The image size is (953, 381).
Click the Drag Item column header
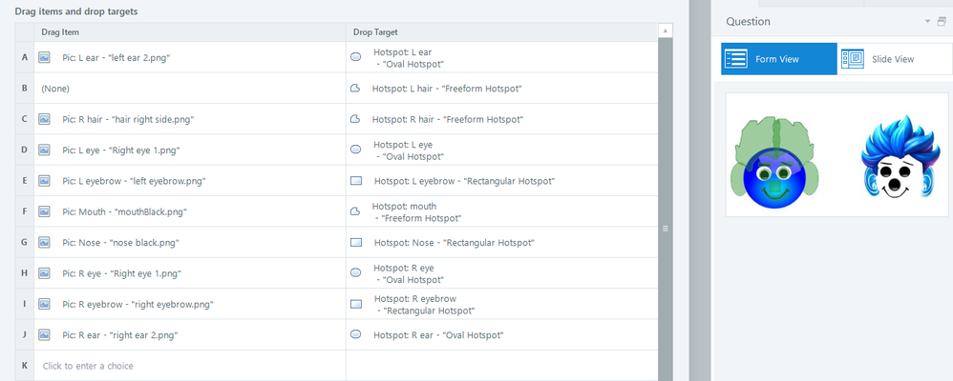(x=60, y=31)
